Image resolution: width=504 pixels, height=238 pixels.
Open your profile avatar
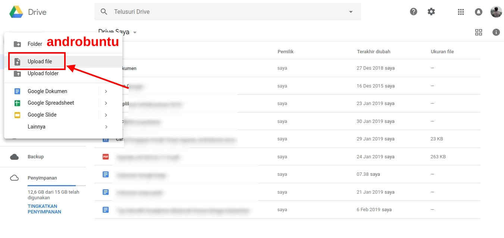pos(496,12)
